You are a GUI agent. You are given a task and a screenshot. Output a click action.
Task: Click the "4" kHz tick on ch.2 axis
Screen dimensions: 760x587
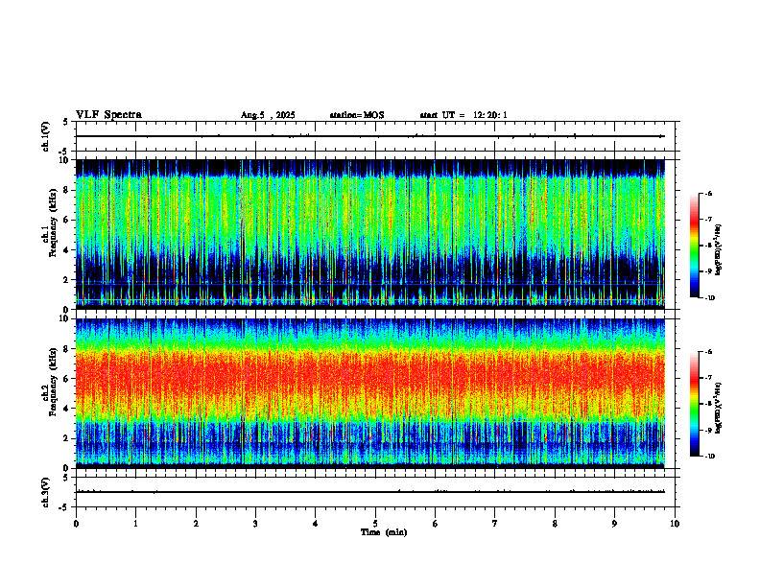(x=67, y=409)
